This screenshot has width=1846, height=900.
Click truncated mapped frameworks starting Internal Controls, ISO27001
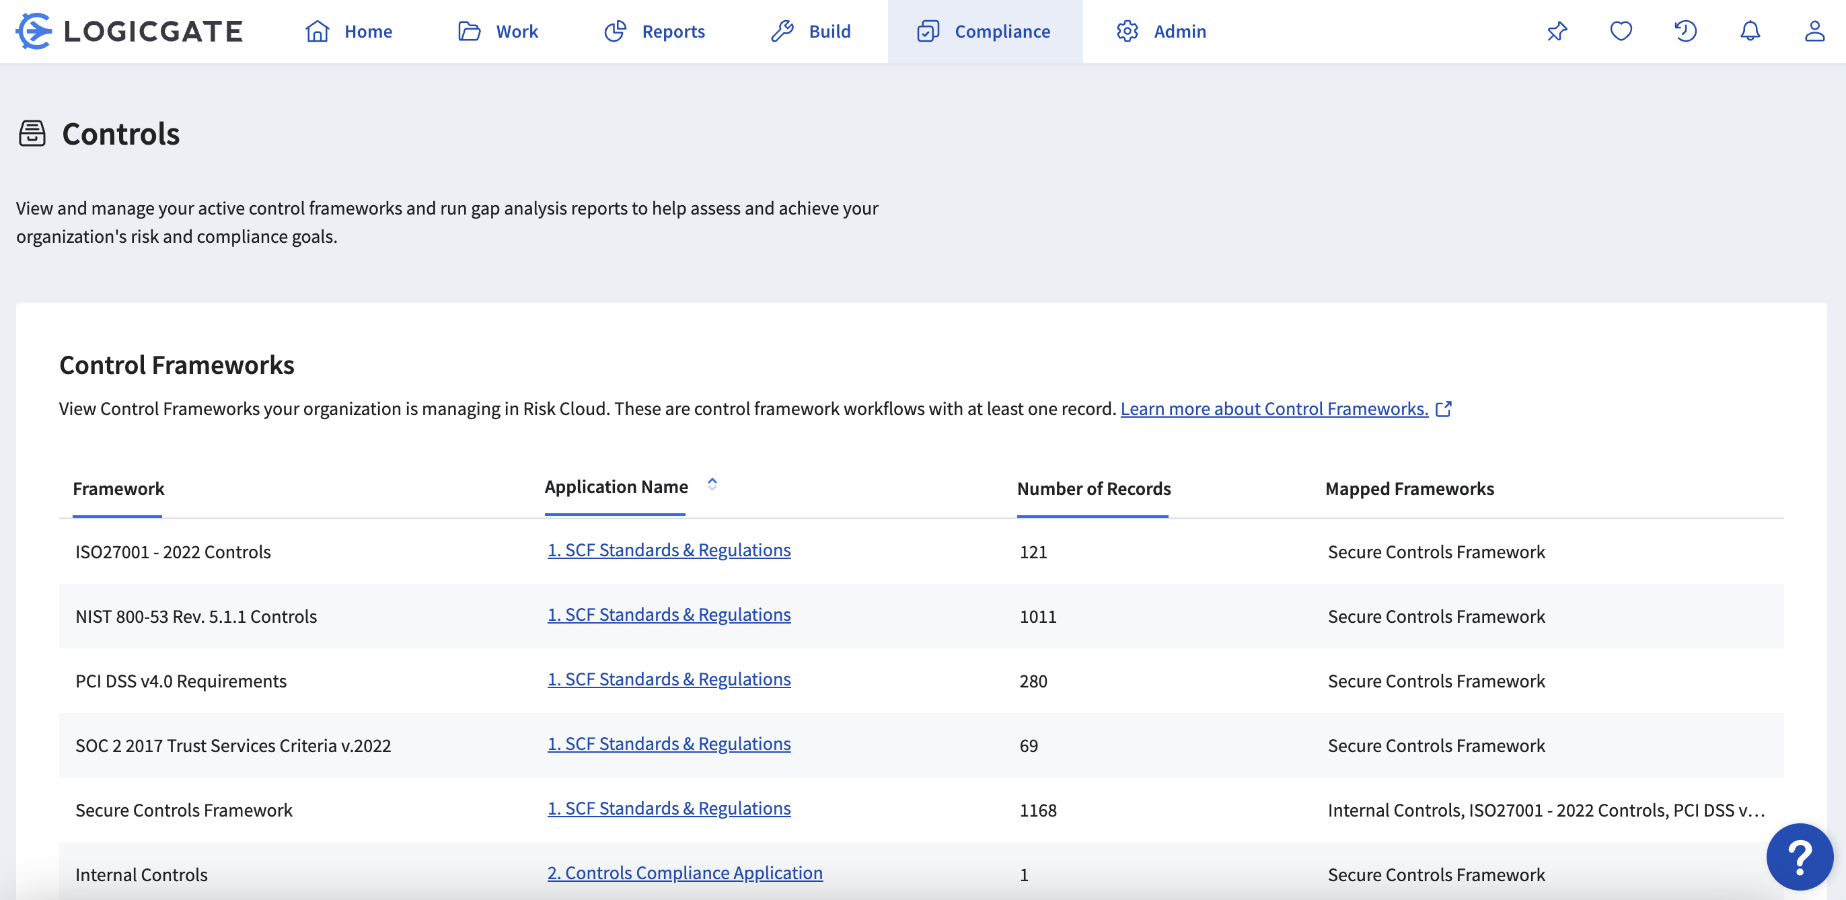(x=1546, y=810)
